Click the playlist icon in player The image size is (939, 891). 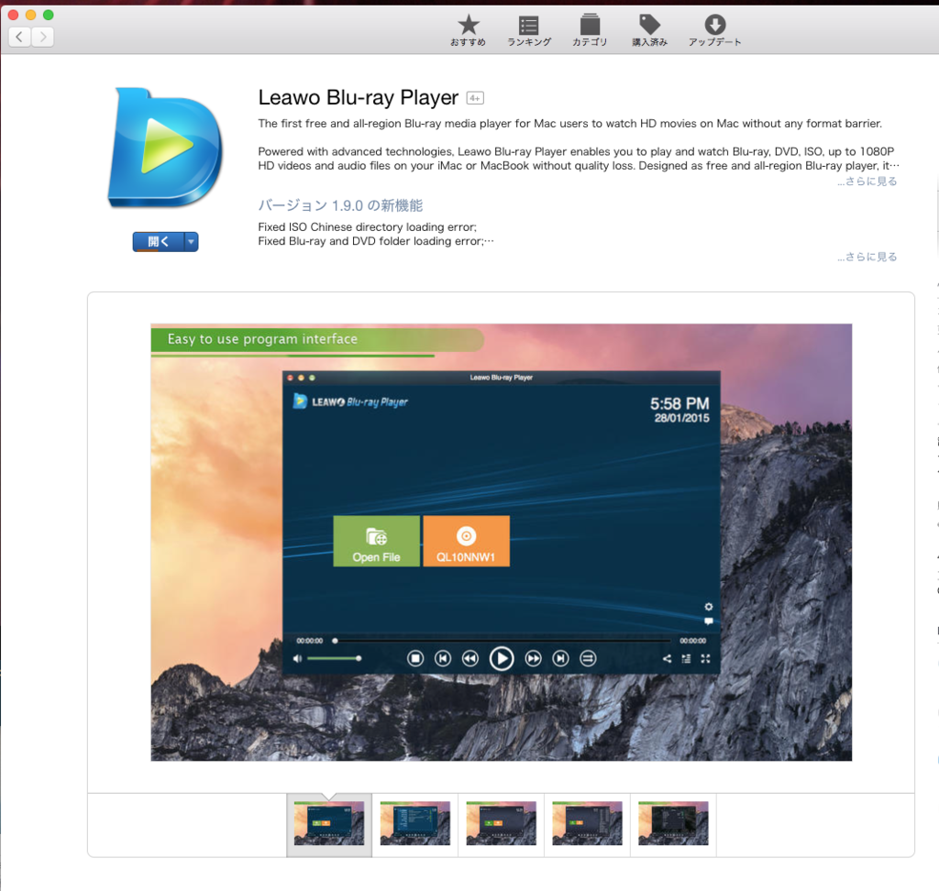(686, 659)
